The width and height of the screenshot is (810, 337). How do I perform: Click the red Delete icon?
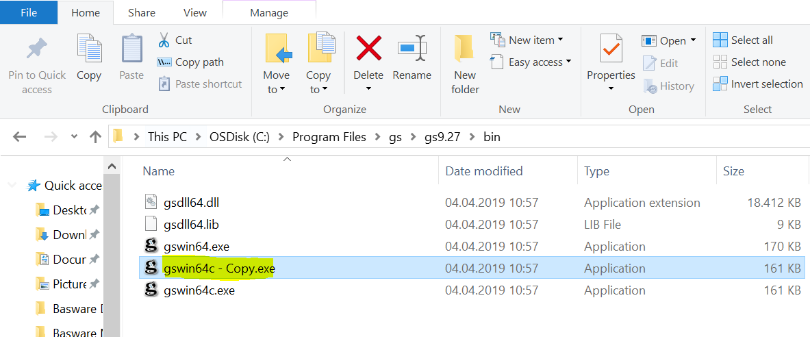point(368,49)
